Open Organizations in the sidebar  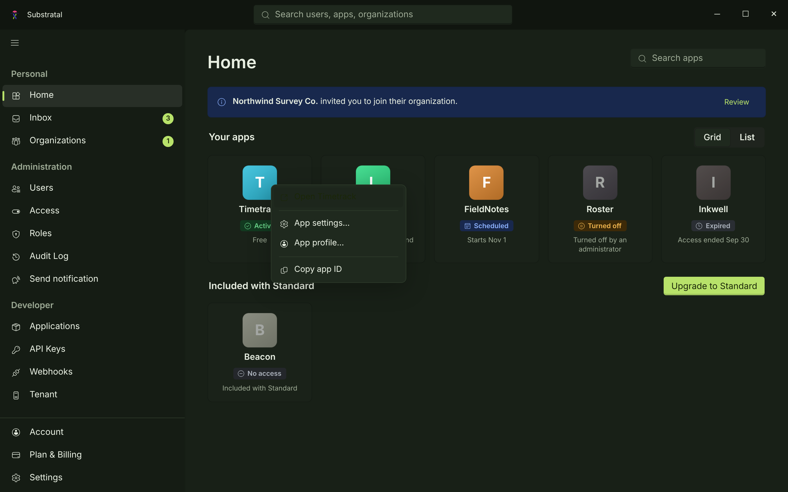pos(92,141)
